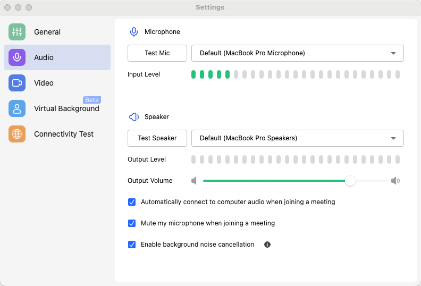Click the orange Connectivity Test globe icon
Image resolution: width=421 pixels, height=286 pixels.
coord(17,134)
